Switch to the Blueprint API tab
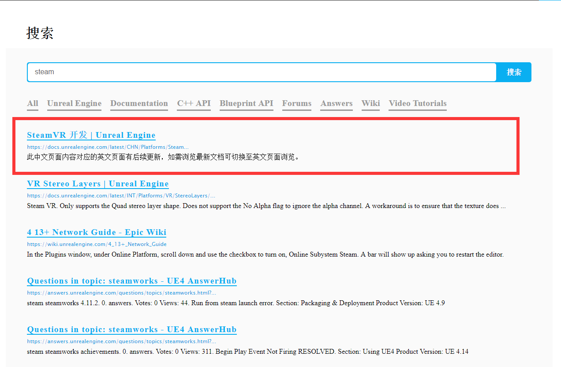Image resolution: width=561 pixels, height=367 pixels. point(246,103)
